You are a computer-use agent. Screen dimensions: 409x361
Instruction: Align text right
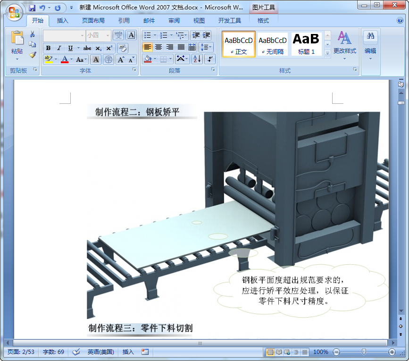pos(170,47)
